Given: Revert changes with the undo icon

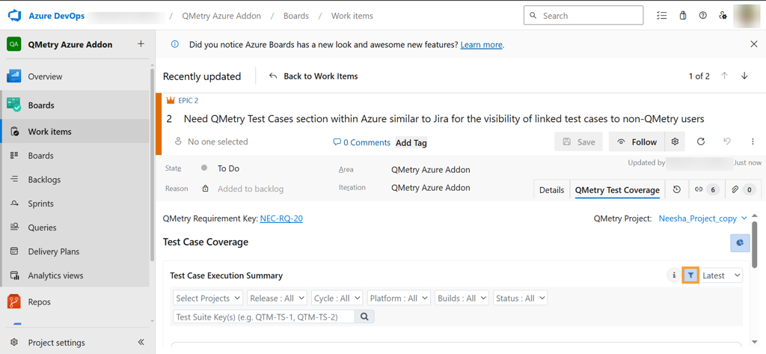Looking at the screenshot, I should click(727, 141).
